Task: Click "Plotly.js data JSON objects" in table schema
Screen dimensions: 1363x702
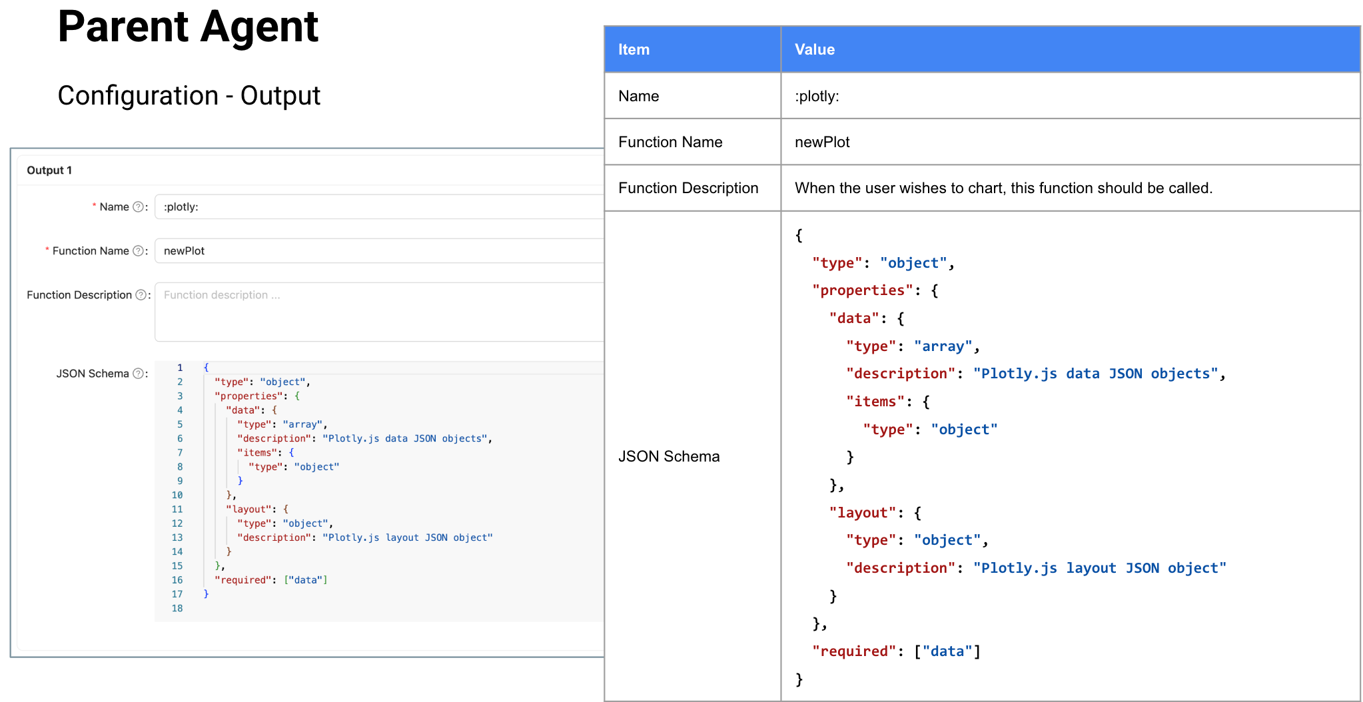Action: point(1096,374)
